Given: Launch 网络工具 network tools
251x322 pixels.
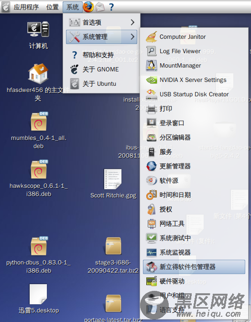Looking at the screenshot, I should 194,224.
